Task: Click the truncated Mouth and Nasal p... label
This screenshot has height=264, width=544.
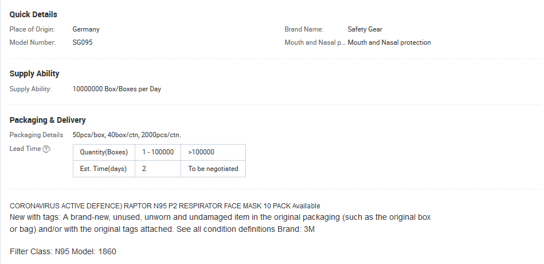Action: click(x=315, y=42)
